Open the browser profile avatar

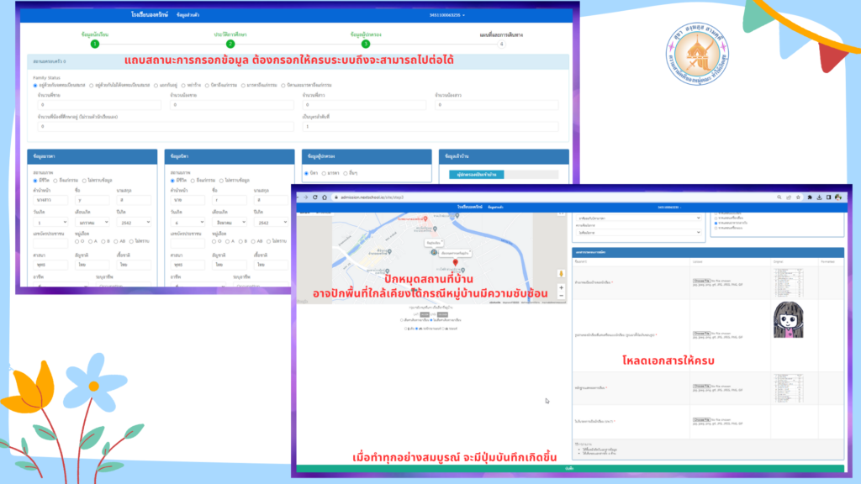(x=838, y=197)
